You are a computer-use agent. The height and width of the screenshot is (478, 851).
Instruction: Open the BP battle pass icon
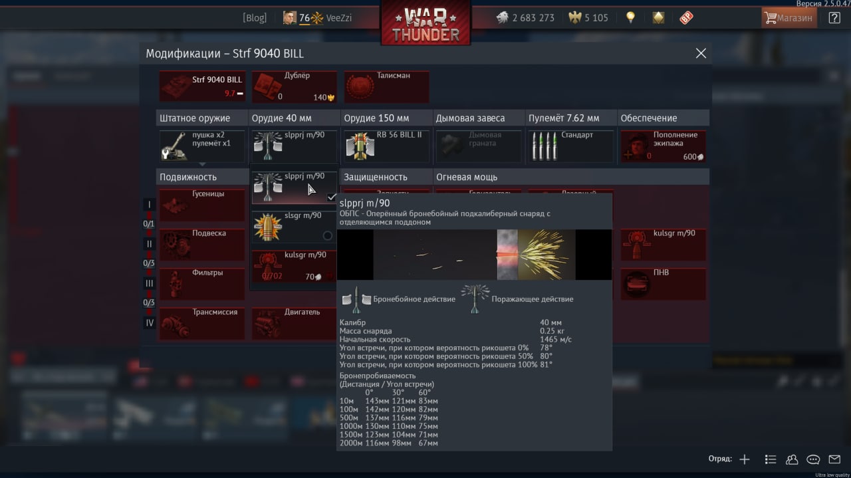pos(687,18)
